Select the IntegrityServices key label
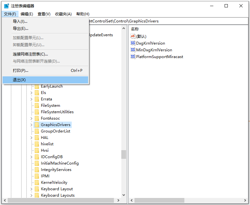Viewport: 250px width, 205px height. coord(56,170)
